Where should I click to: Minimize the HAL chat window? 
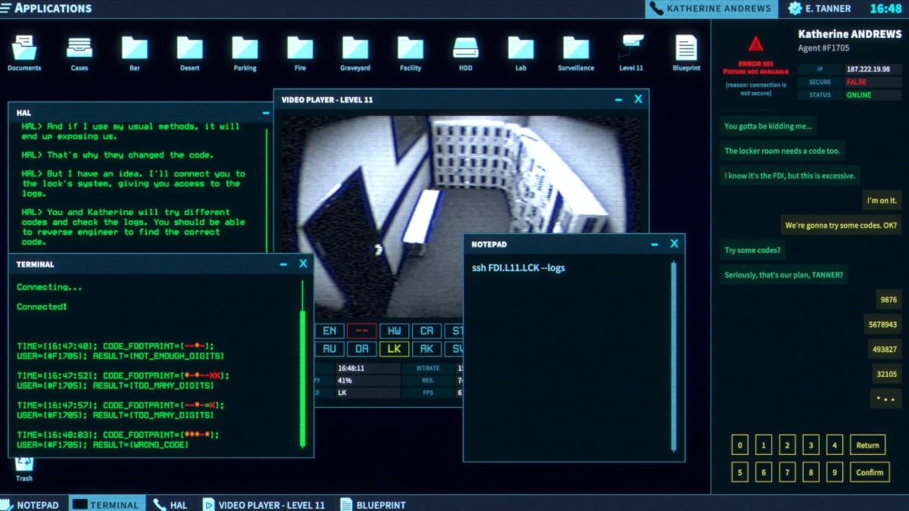click(266, 113)
